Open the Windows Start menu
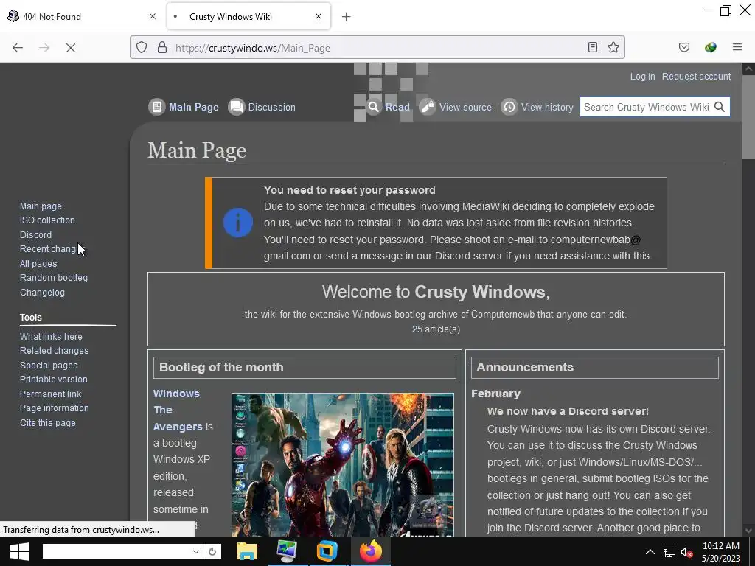Screen dimensions: 755x566 [19, 551]
